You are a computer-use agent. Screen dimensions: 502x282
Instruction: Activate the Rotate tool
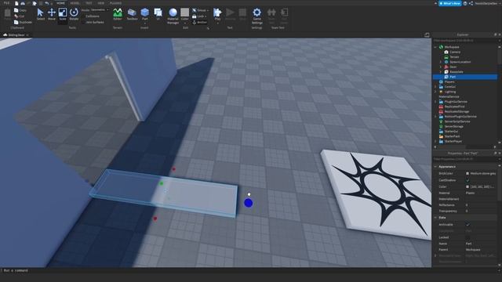(x=74, y=14)
